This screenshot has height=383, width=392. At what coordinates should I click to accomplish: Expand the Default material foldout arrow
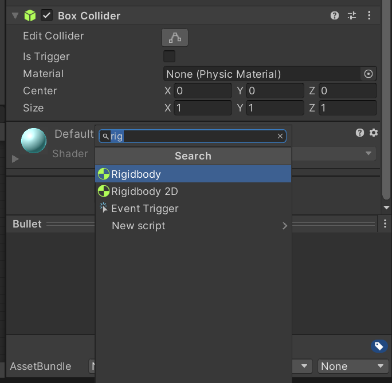15,159
